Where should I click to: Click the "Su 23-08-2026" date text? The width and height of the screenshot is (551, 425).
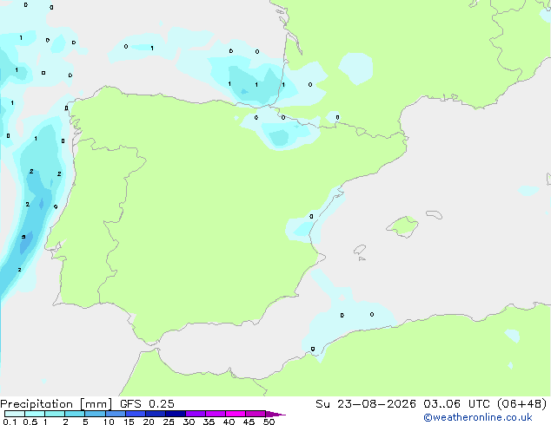[366, 404]
